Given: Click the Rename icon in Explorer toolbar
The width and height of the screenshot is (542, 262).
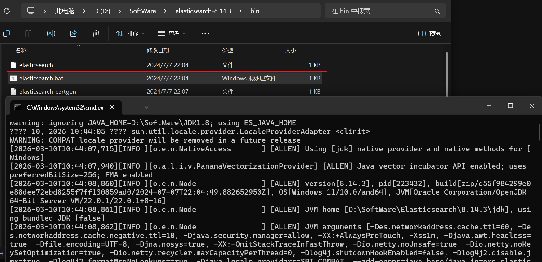Looking at the screenshot, I should [x=51, y=33].
